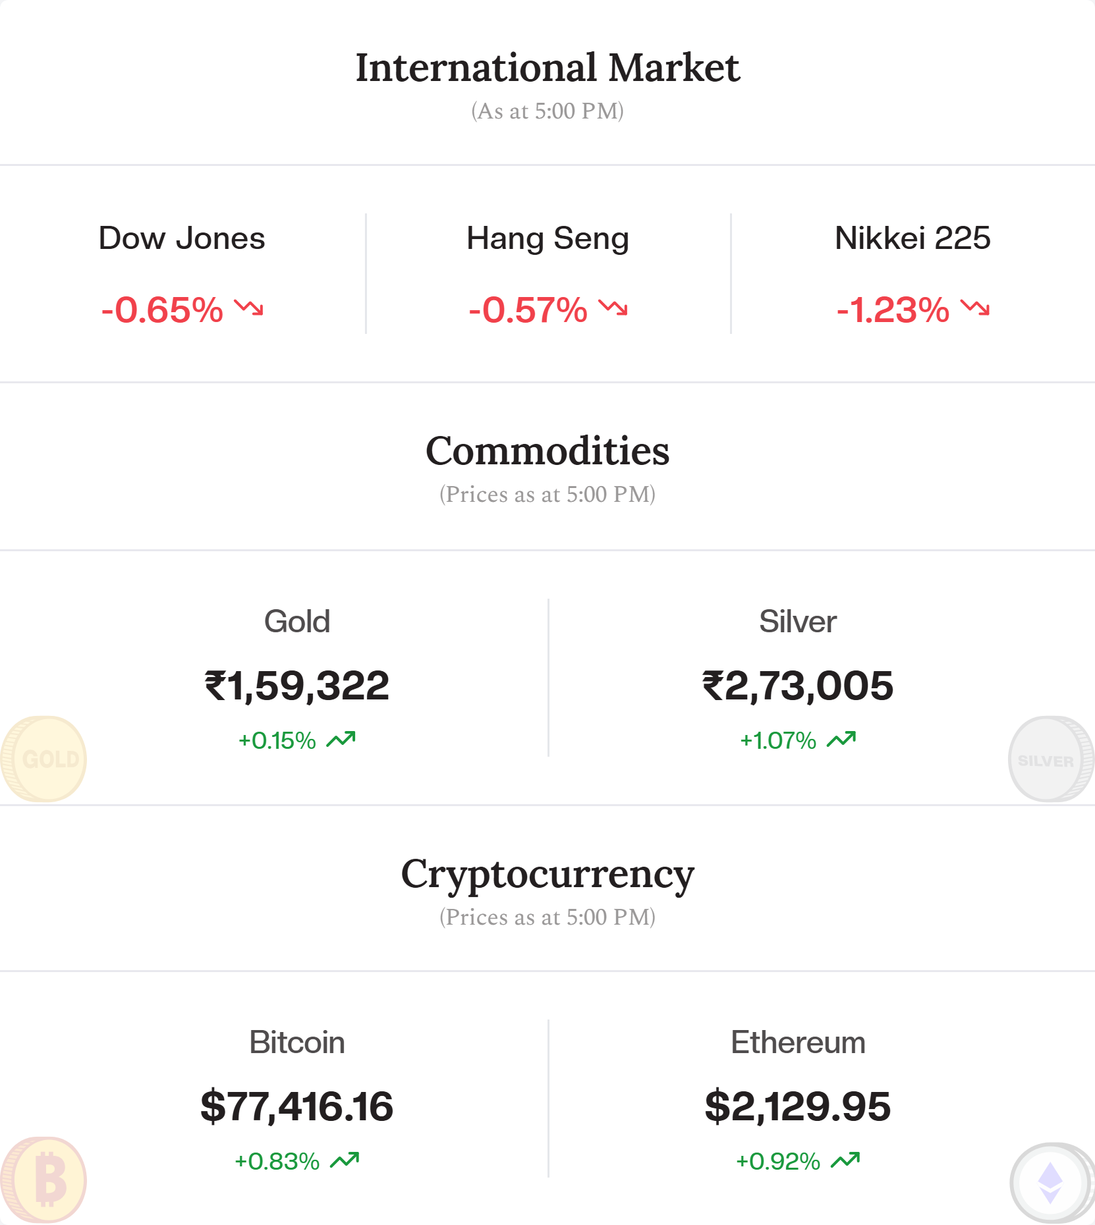The image size is (1095, 1225).
Task: Click Silver upward trend arrow
Action: coord(841,740)
